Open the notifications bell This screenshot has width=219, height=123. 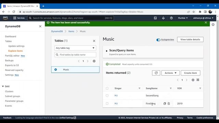click(x=163, y=18)
